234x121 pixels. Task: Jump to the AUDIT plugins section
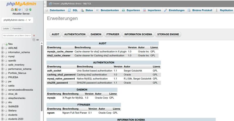pos(56,34)
